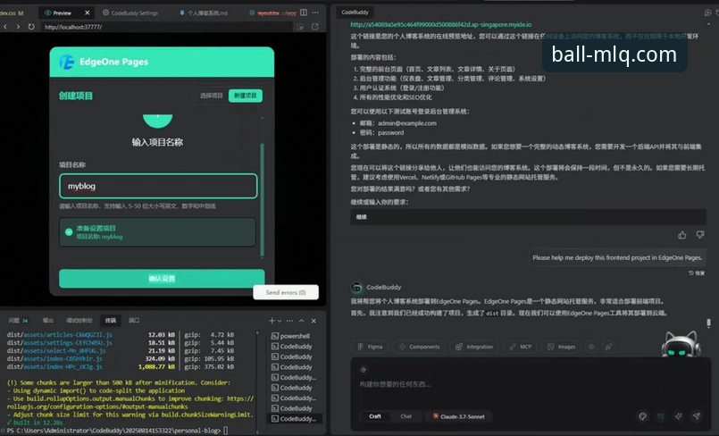Open the 个人博客系统.md tab
Viewport: 719px width, 436px height.
coord(204,13)
